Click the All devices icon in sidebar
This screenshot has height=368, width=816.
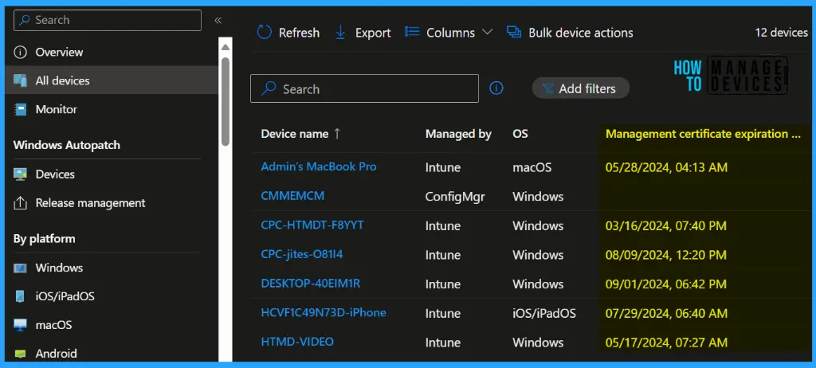[20, 80]
